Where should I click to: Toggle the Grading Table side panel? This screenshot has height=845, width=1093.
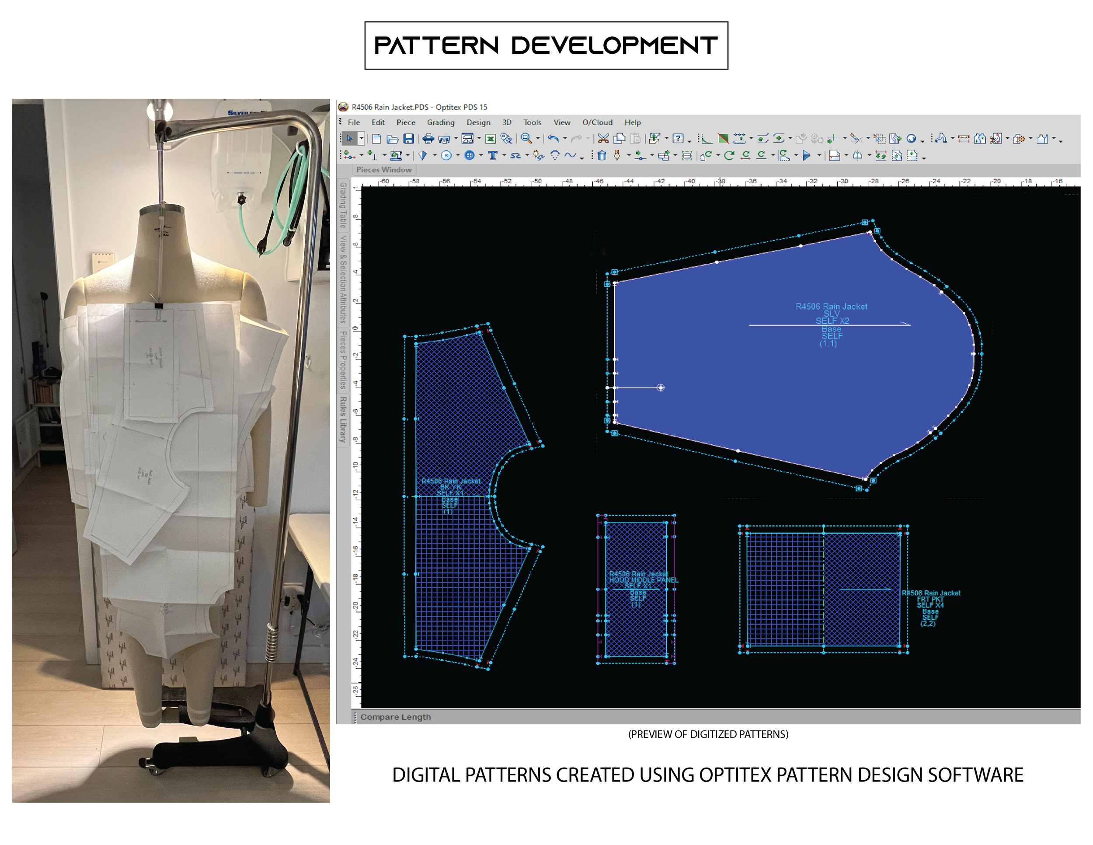click(x=343, y=205)
